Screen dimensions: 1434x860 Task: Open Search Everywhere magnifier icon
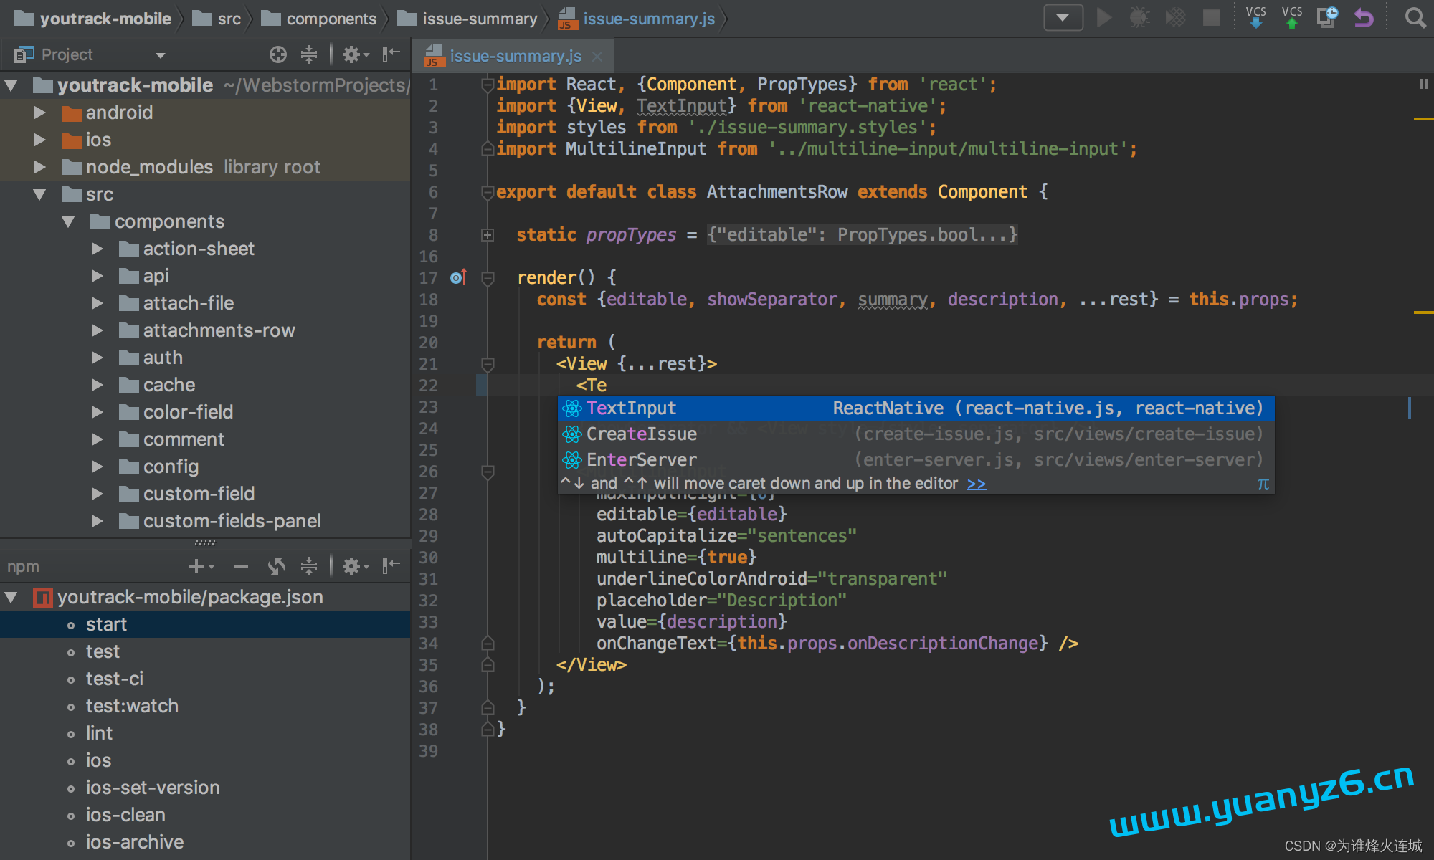coord(1415,17)
